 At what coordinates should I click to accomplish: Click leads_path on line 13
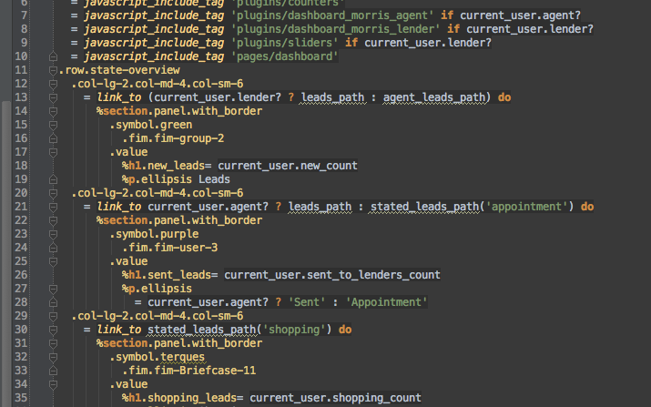point(332,97)
